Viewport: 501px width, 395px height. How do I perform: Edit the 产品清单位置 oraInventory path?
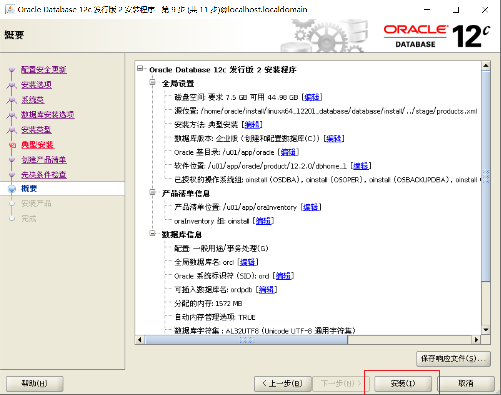(x=311, y=207)
